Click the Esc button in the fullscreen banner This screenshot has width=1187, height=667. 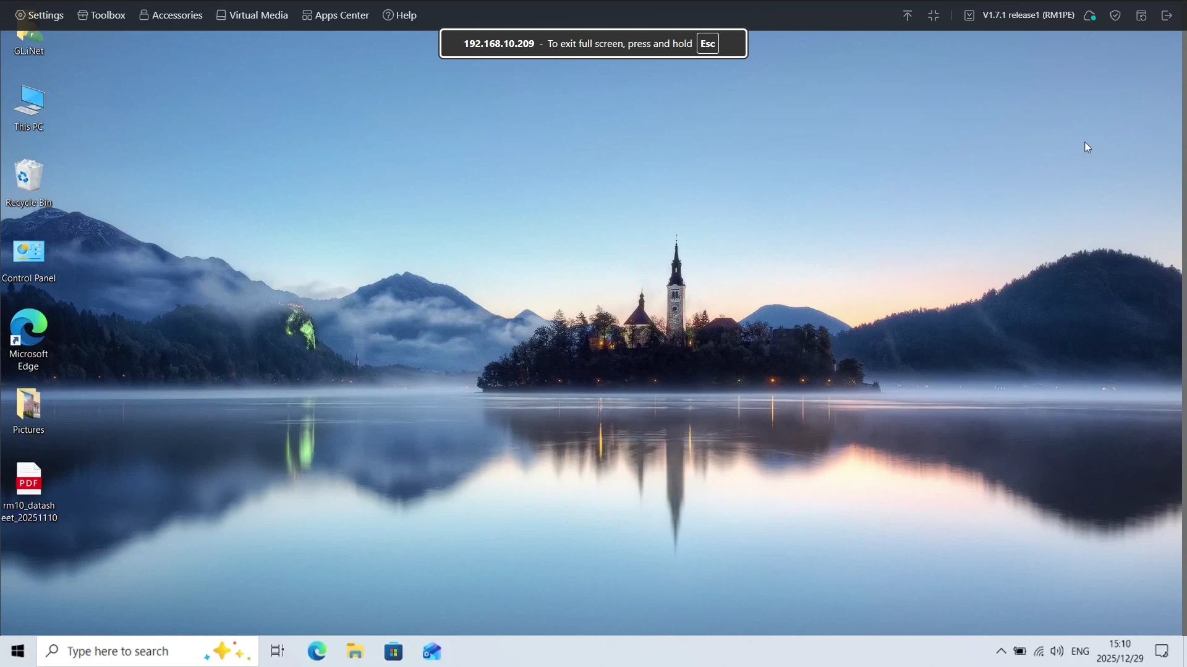(x=707, y=43)
